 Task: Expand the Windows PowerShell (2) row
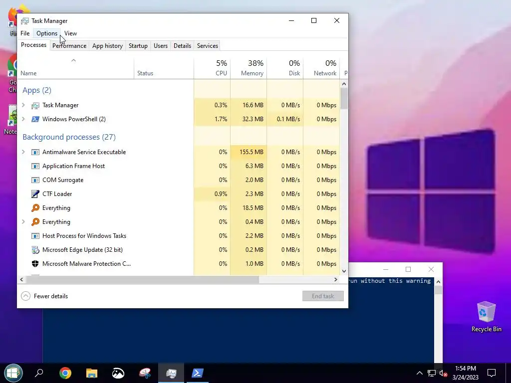tap(23, 119)
